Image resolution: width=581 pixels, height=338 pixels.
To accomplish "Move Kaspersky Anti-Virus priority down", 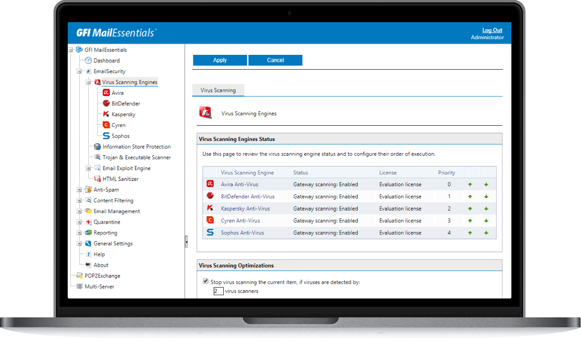I will click(x=486, y=209).
